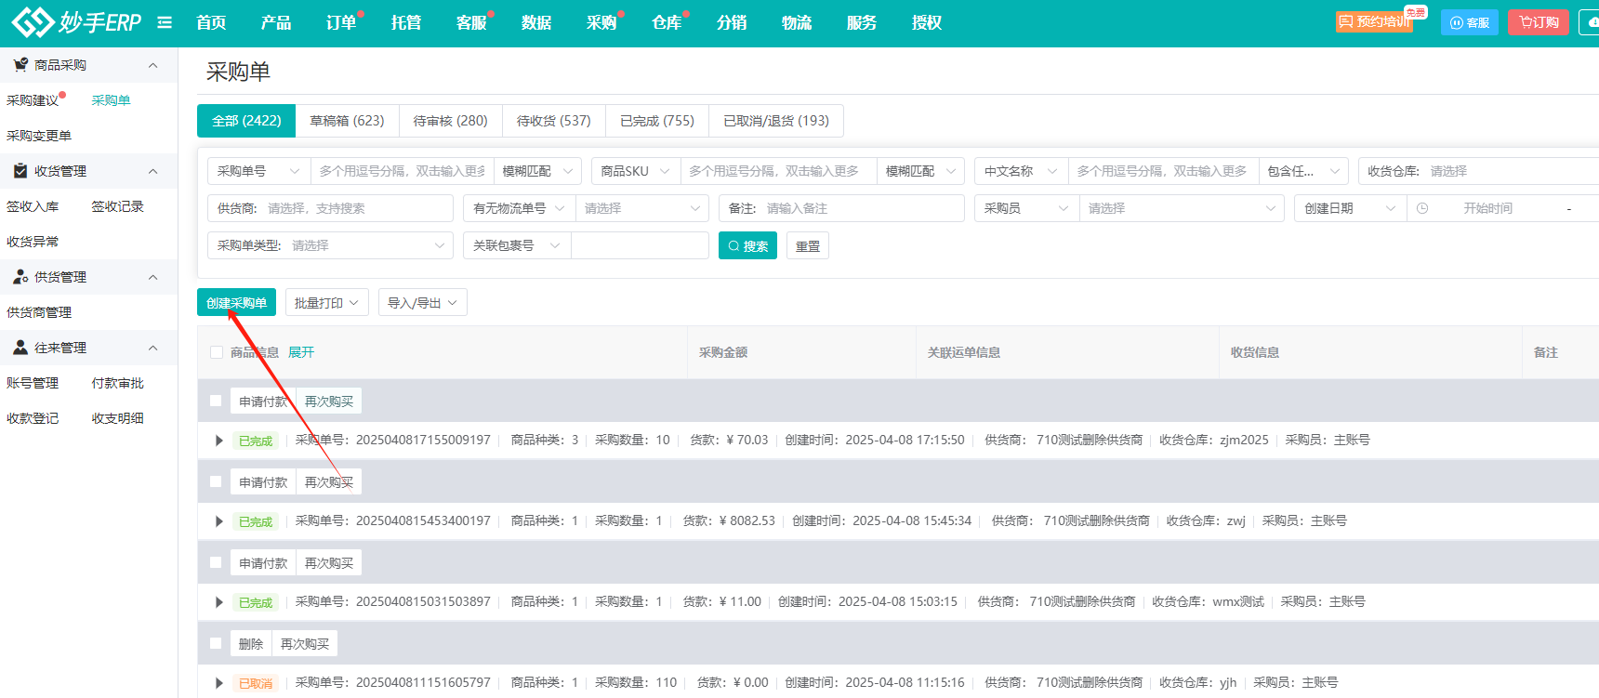This screenshot has height=698, width=1599.
Task: Switch to the 已完成 (755) tab
Action: 657,121
